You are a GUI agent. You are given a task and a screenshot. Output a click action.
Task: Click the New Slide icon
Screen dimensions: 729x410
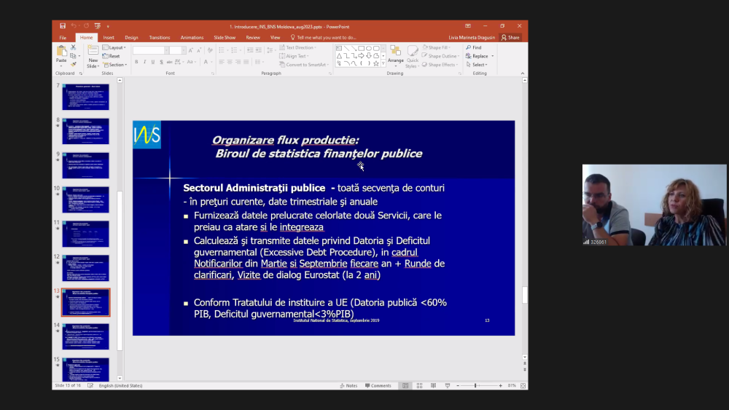click(93, 50)
